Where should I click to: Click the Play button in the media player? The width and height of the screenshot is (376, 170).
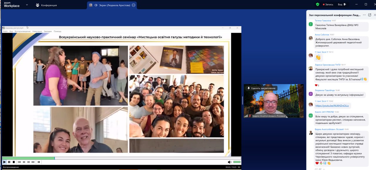point(4,162)
